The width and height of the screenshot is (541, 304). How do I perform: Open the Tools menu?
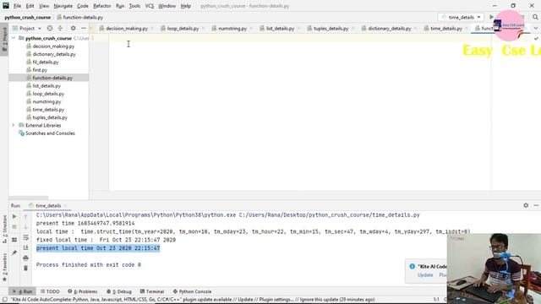coord(134,6)
